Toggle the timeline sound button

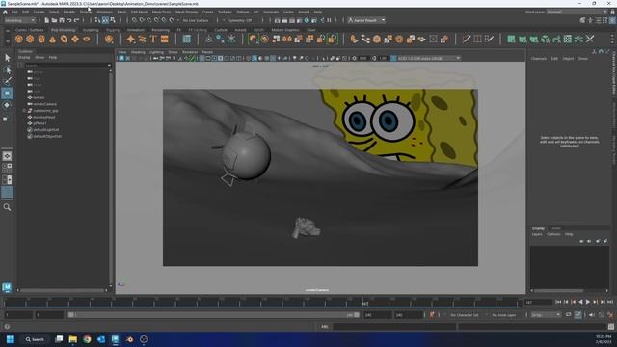click(592, 315)
